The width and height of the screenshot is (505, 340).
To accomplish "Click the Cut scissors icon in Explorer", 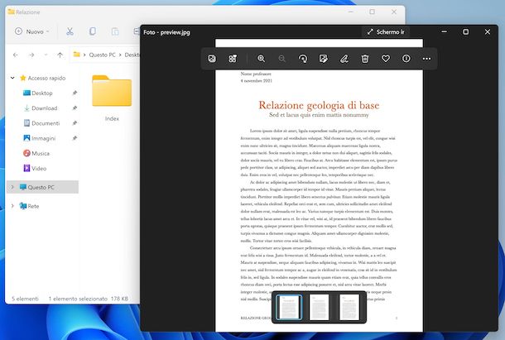I will (70, 31).
